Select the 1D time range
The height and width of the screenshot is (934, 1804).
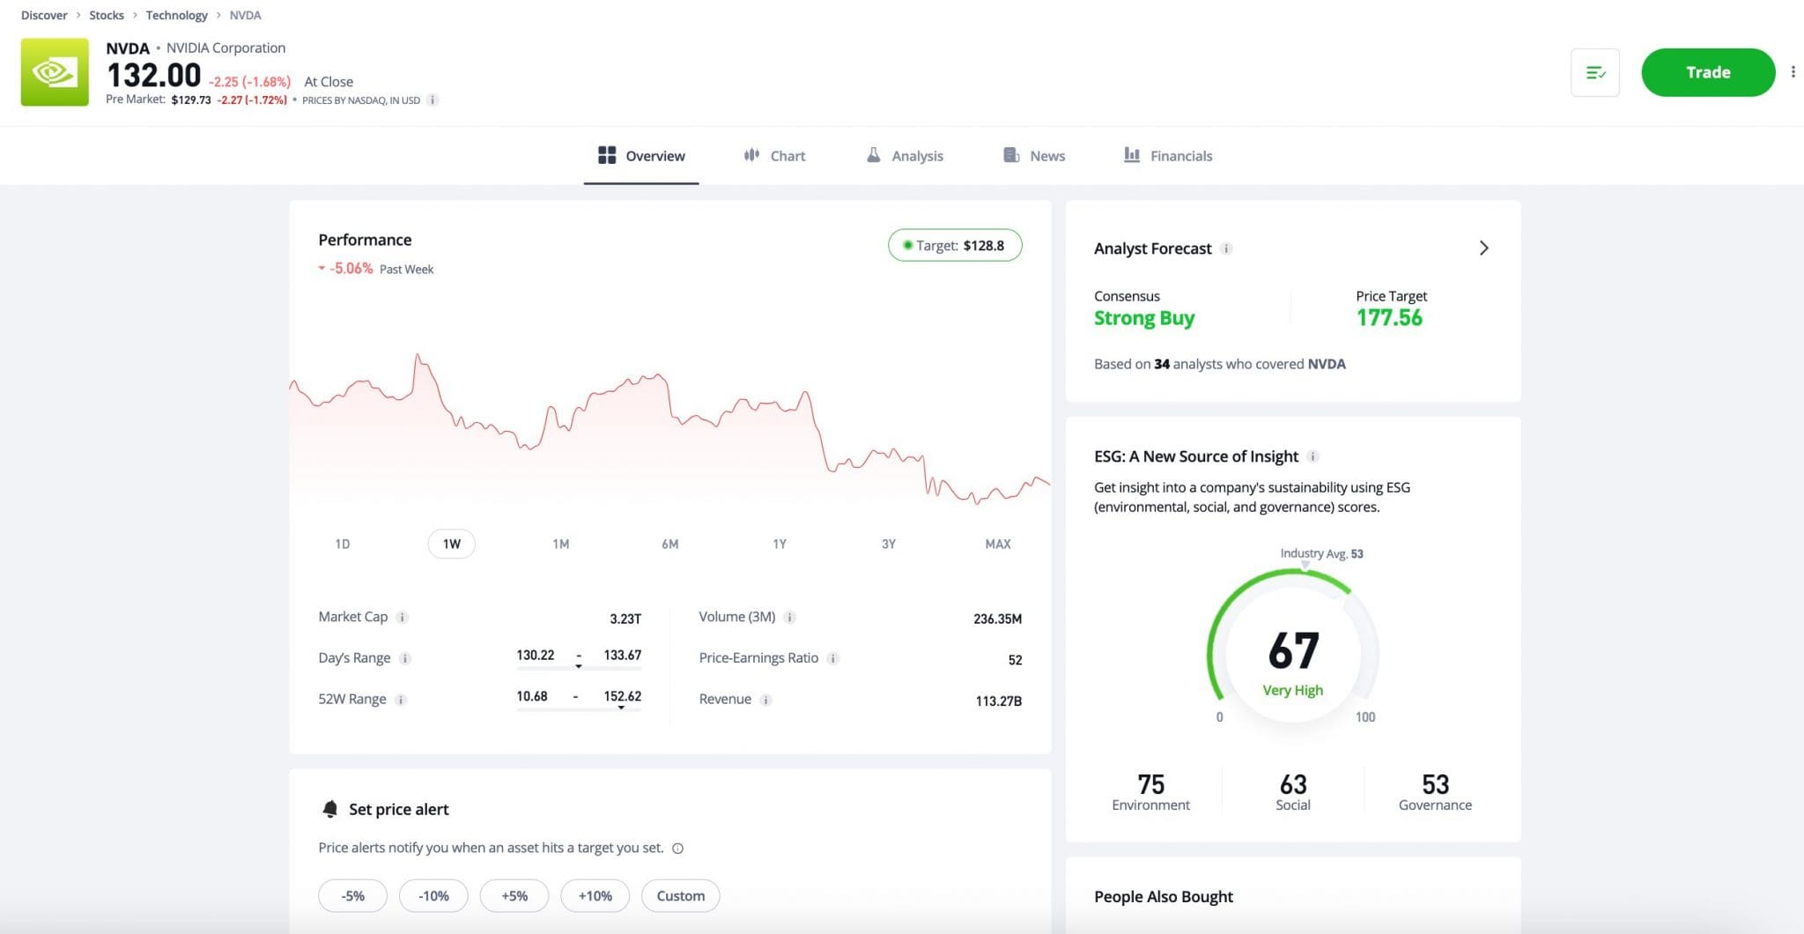[x=343, y=544]
